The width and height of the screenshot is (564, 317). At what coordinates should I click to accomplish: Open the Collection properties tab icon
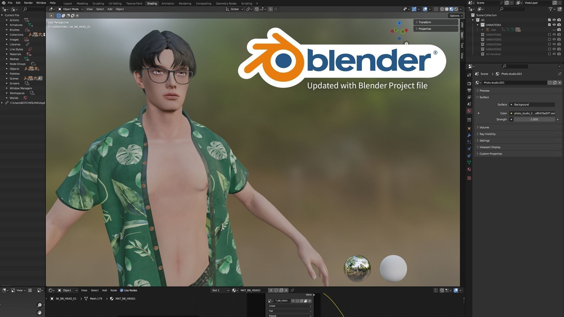pos(469,120)
